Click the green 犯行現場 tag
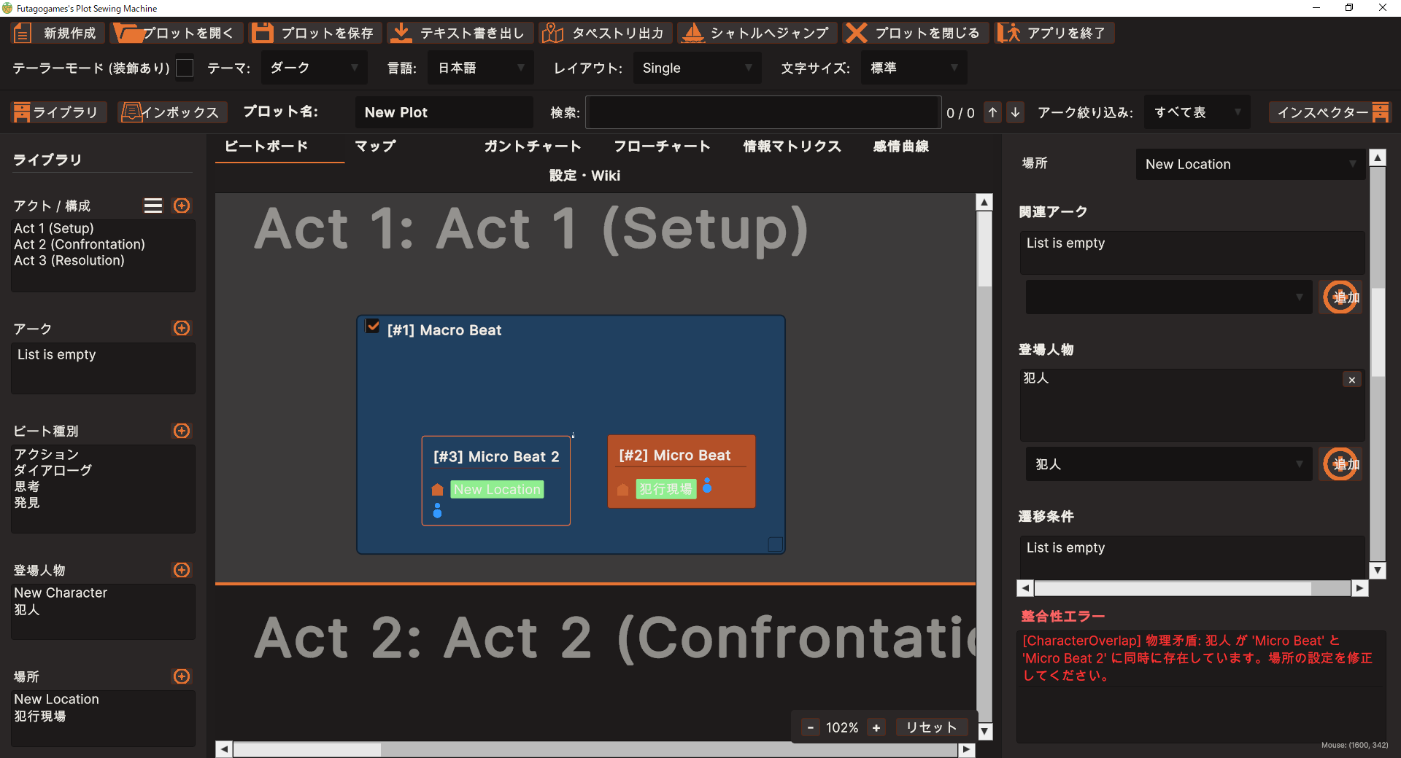This screenshot has width=1401, height=758. pos(666,489)
